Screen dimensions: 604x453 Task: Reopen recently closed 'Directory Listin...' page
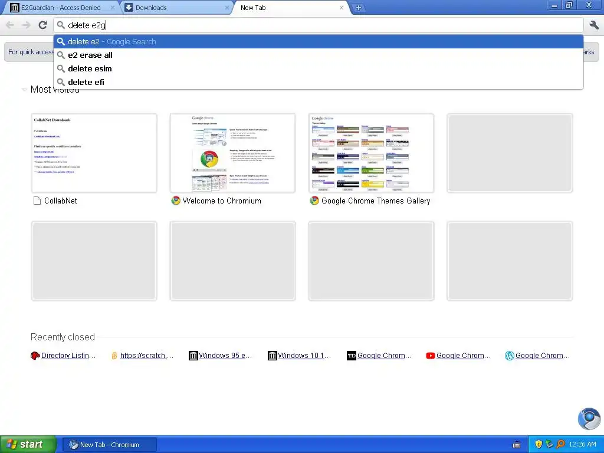(x=68, y=356)
